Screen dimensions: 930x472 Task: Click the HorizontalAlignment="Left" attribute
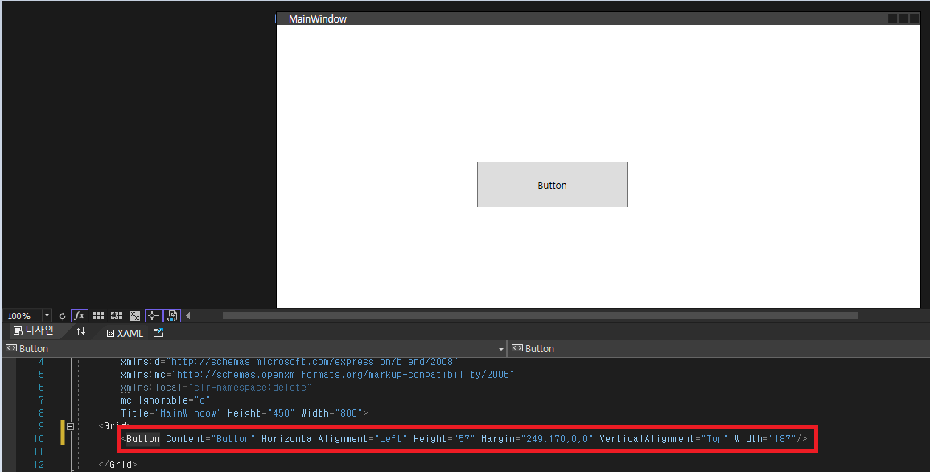click(x=335, y=439)
